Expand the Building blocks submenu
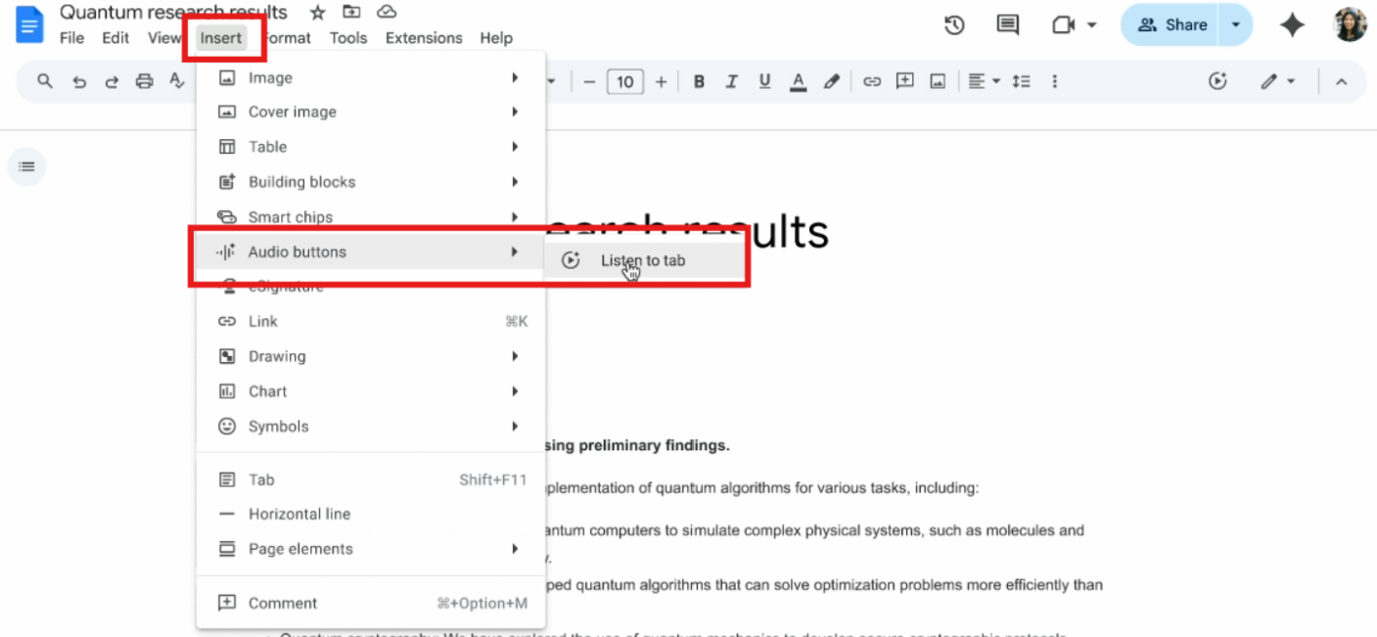1377x637 pixels. tap(371, 182)
